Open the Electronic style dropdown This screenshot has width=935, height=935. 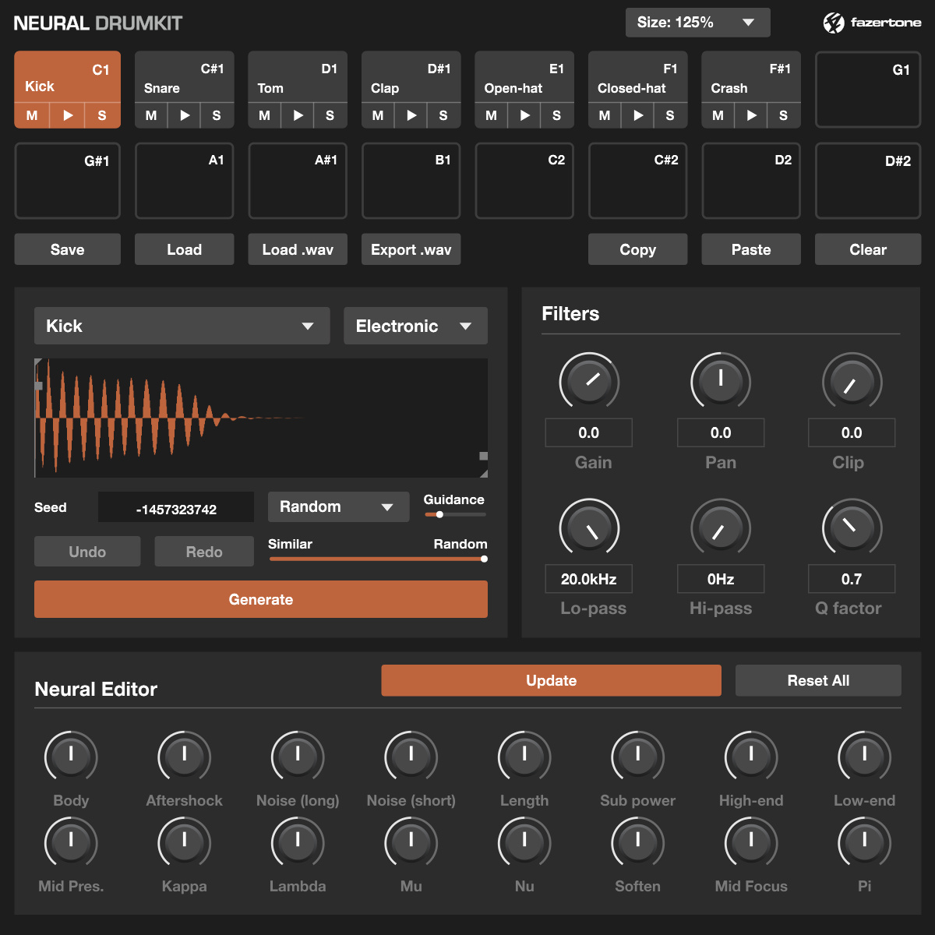pyautogui.click(x=415, y=326)
